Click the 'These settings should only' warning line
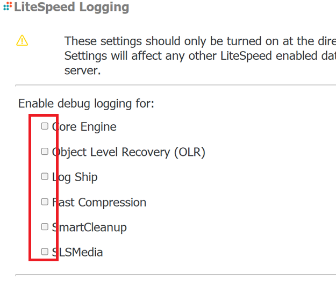Viewport: 336px width, 286px height. tap(200, 41)
